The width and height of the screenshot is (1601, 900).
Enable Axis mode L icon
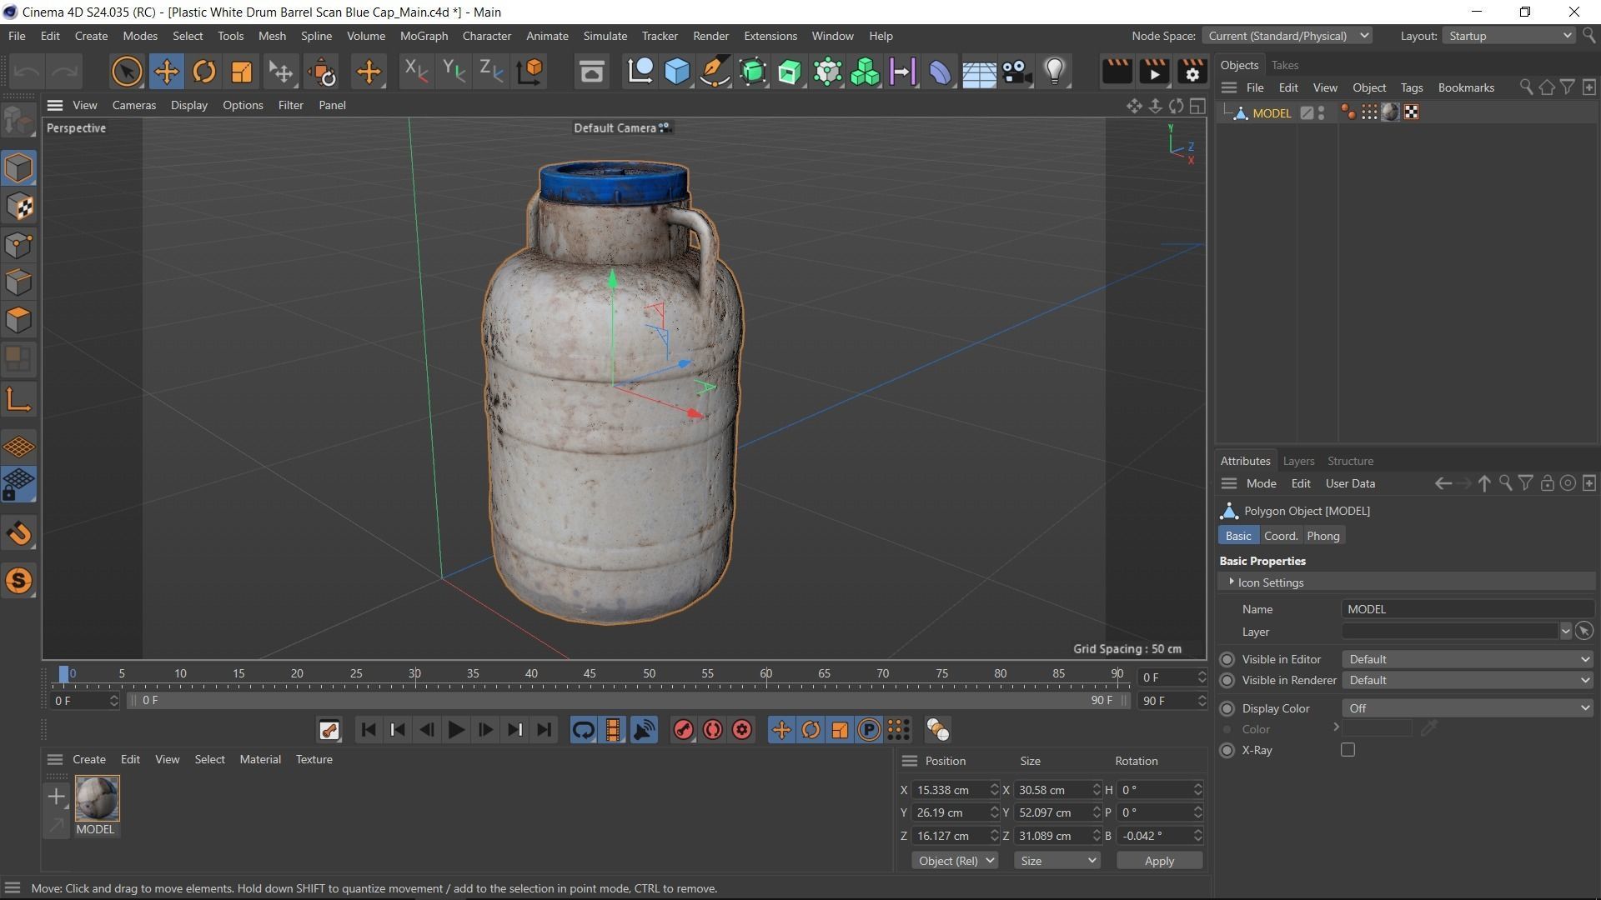point(18,400)
